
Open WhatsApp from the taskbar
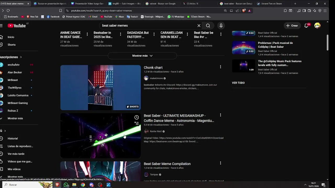click(x=66, y=185)
